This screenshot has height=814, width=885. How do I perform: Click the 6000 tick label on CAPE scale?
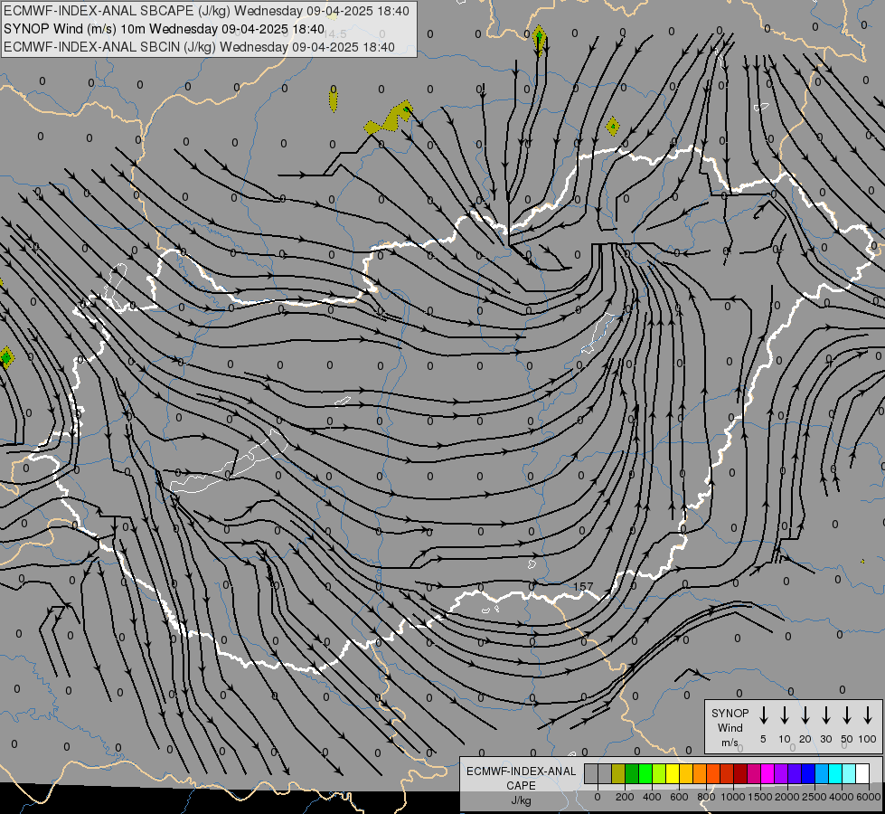click(869, 797)
